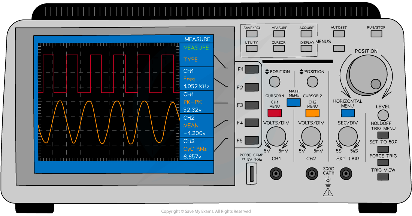Toggle the orange CH2 MENU button
The width and height of the screenshot is (412, 216).
(x=312, y=113)
